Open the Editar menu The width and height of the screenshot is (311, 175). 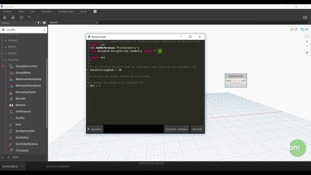21,12
